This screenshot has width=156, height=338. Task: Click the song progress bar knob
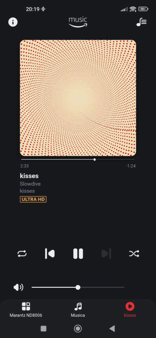click(95, 159)
